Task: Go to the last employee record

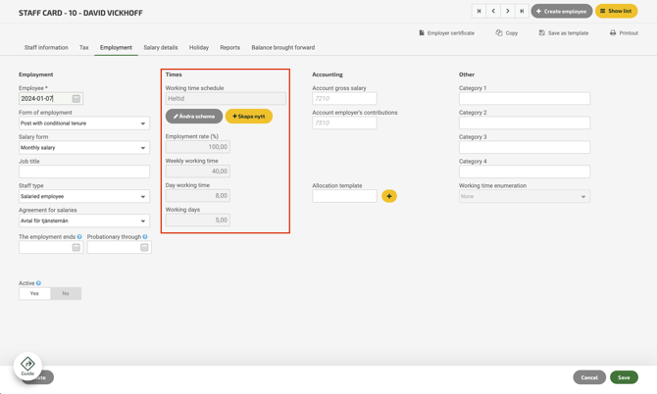Action: coord(522,12)
